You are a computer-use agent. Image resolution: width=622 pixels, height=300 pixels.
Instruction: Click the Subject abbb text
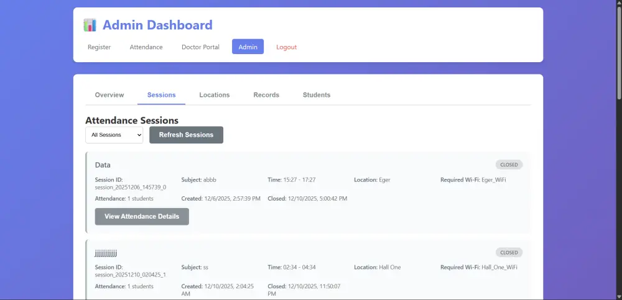click(199, 180)
